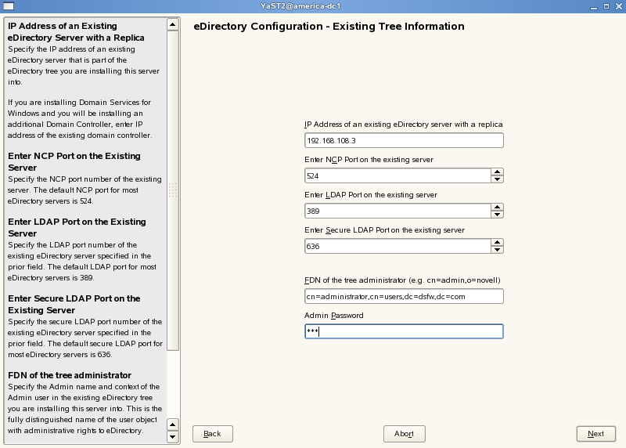Proceed with the Next button
626x448 pixels.
pos(595,433)
